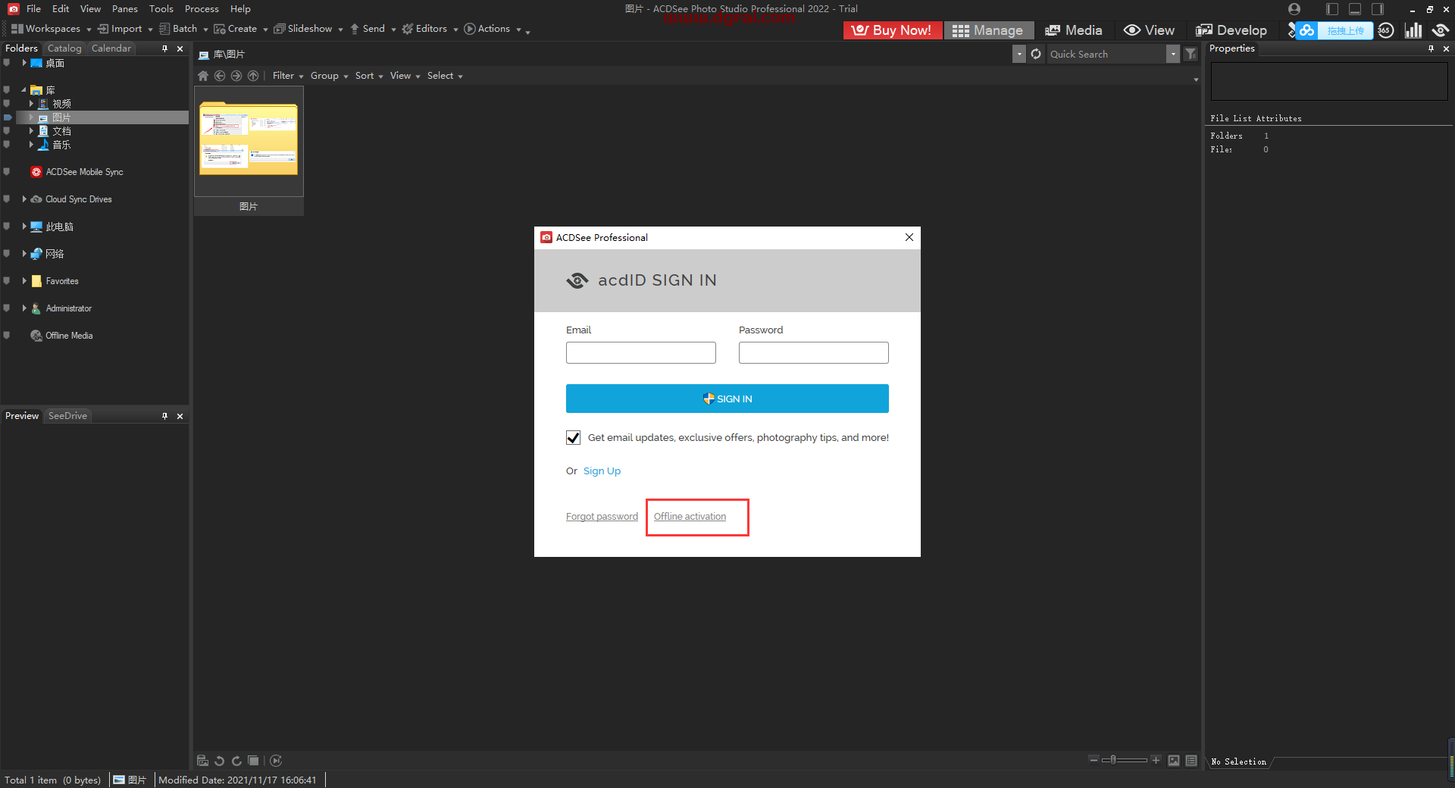
Task: Click the Forward navigation arrow icon
Action: point(236,76)
